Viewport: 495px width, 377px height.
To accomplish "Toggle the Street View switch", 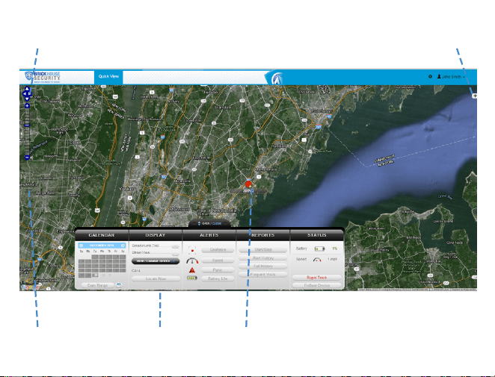I will tap(175, 253).
